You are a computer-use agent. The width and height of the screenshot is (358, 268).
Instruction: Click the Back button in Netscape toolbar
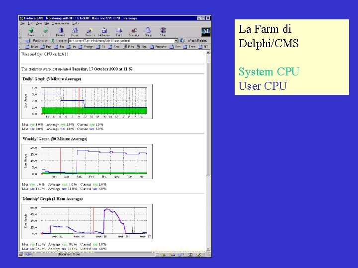(x=31, y=32)
